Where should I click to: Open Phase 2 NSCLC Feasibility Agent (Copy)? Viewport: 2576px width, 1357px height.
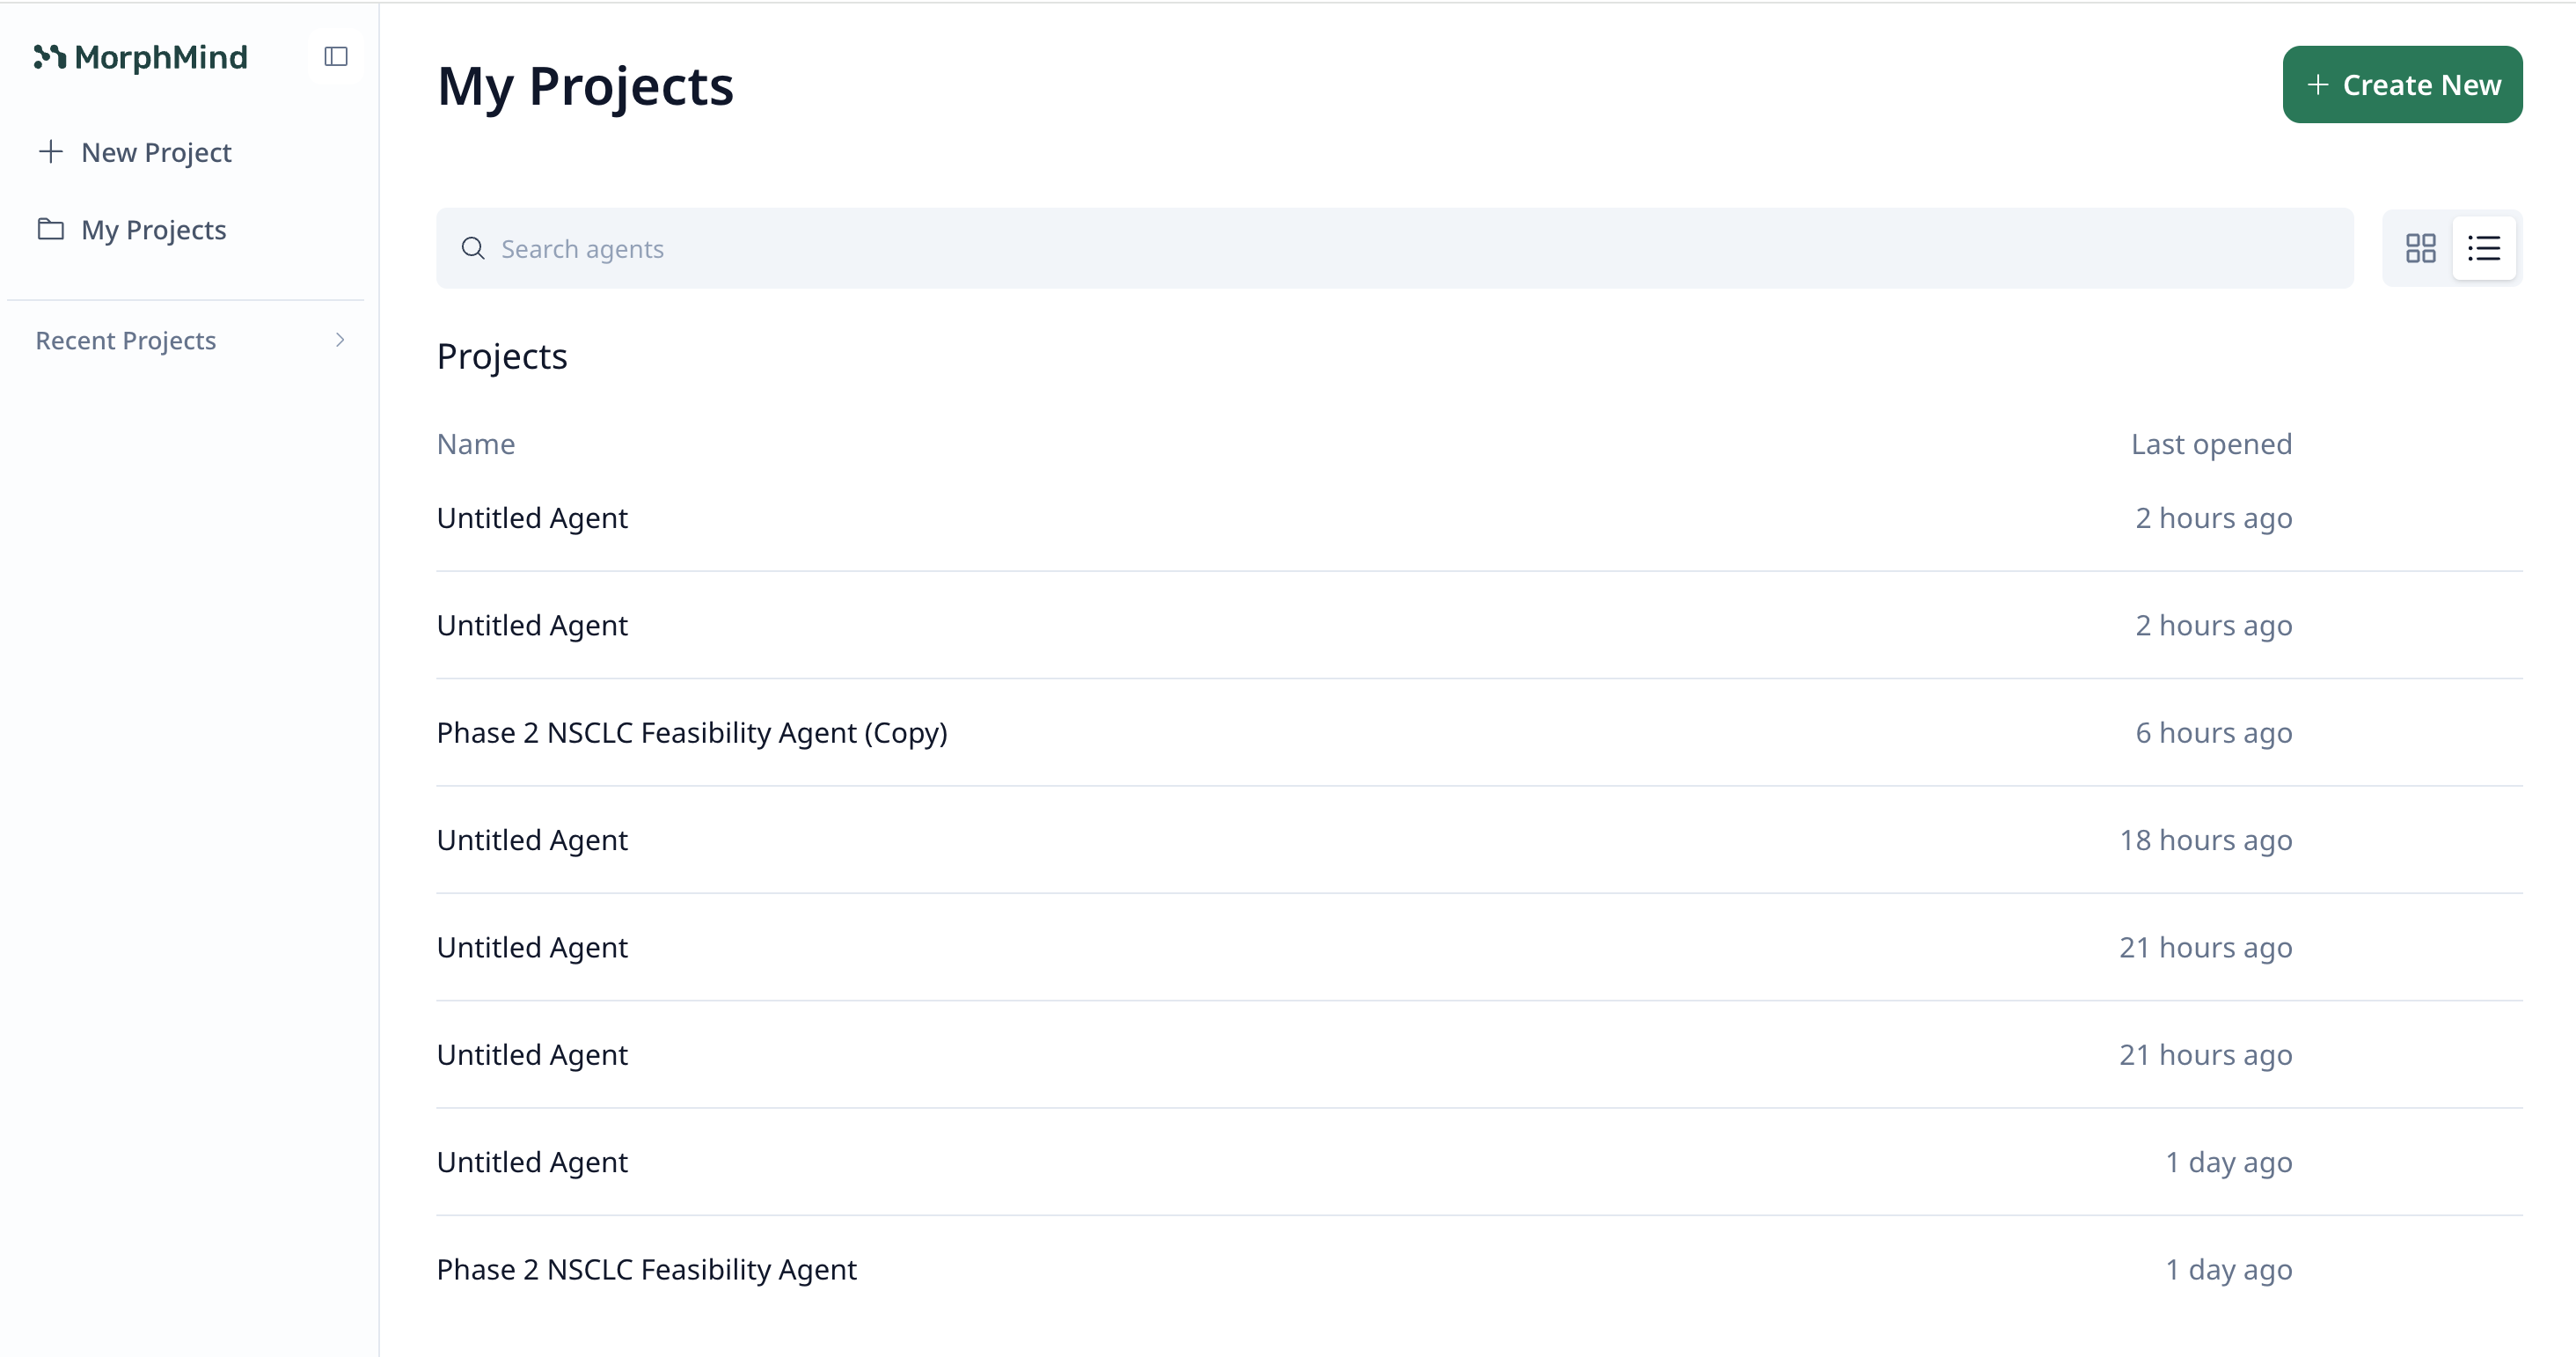coord(692,733)
